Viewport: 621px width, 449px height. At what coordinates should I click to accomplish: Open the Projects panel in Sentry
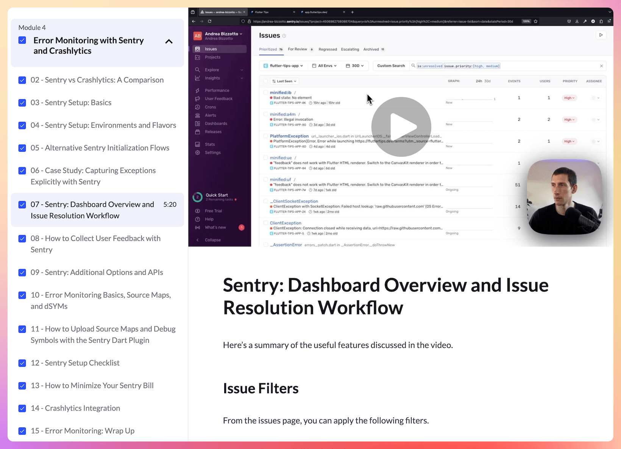click(198, 57)
